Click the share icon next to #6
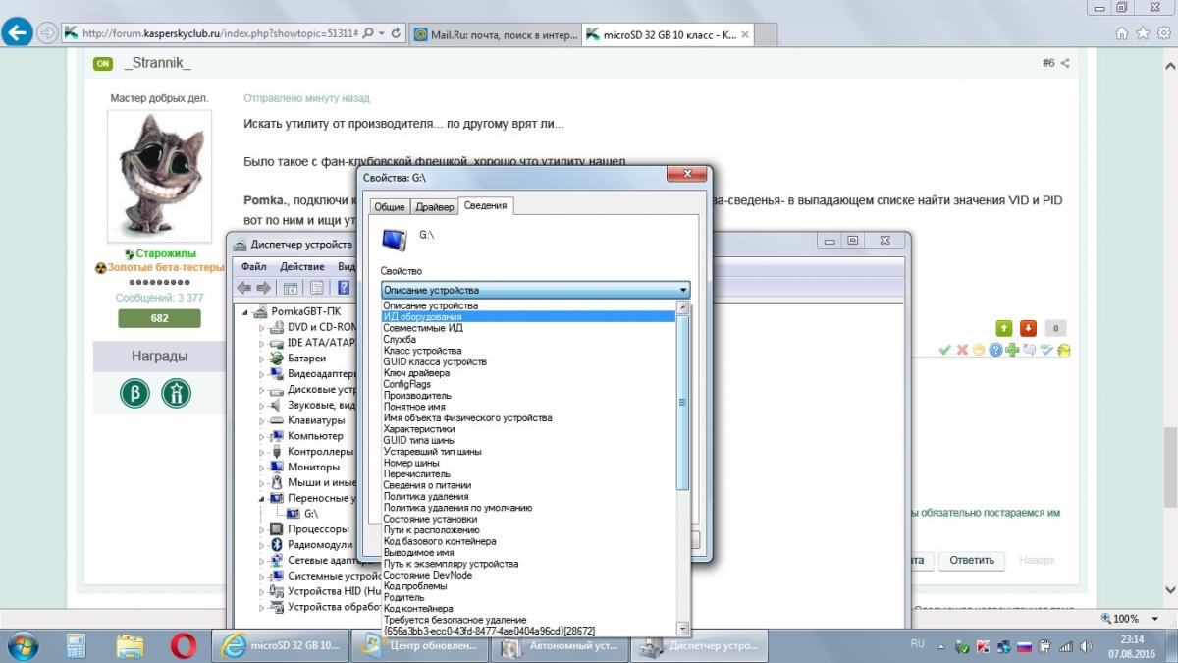The image size is (1178, 663). click(x=1064, y=63)
